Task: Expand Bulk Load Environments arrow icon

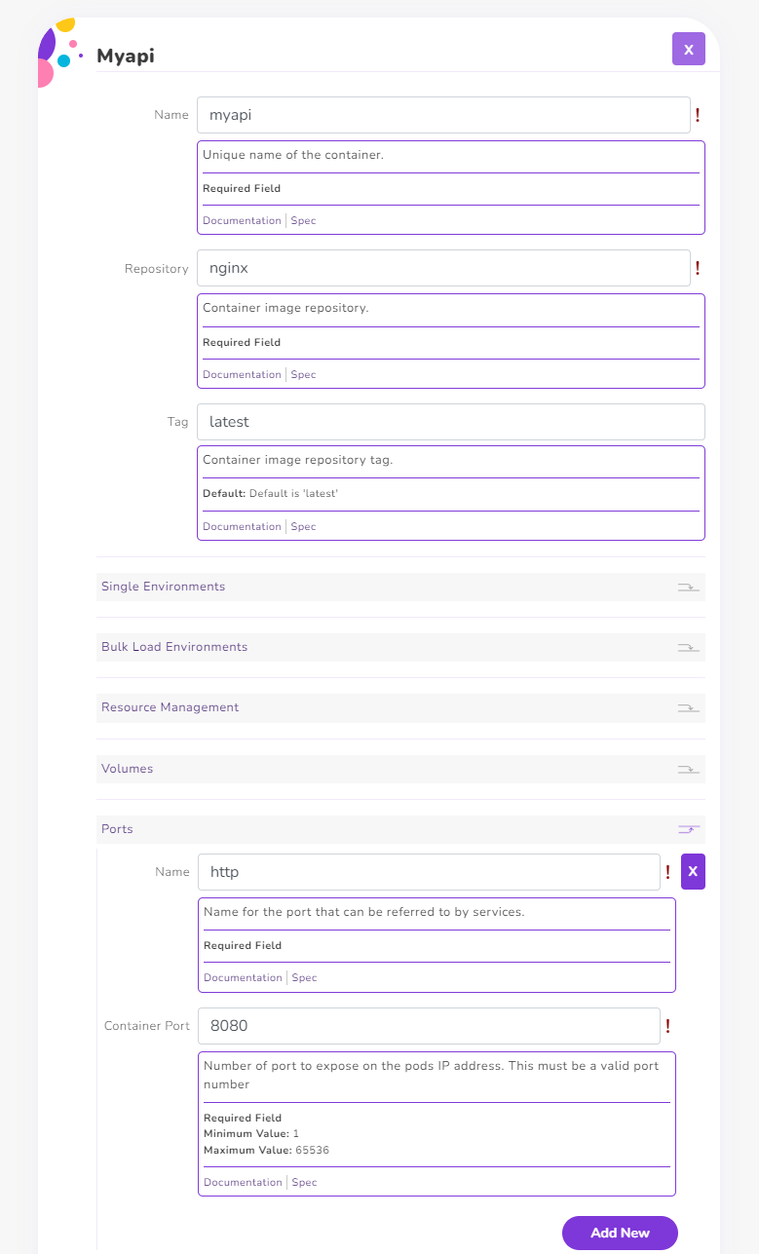Action: tap(689, 648)
